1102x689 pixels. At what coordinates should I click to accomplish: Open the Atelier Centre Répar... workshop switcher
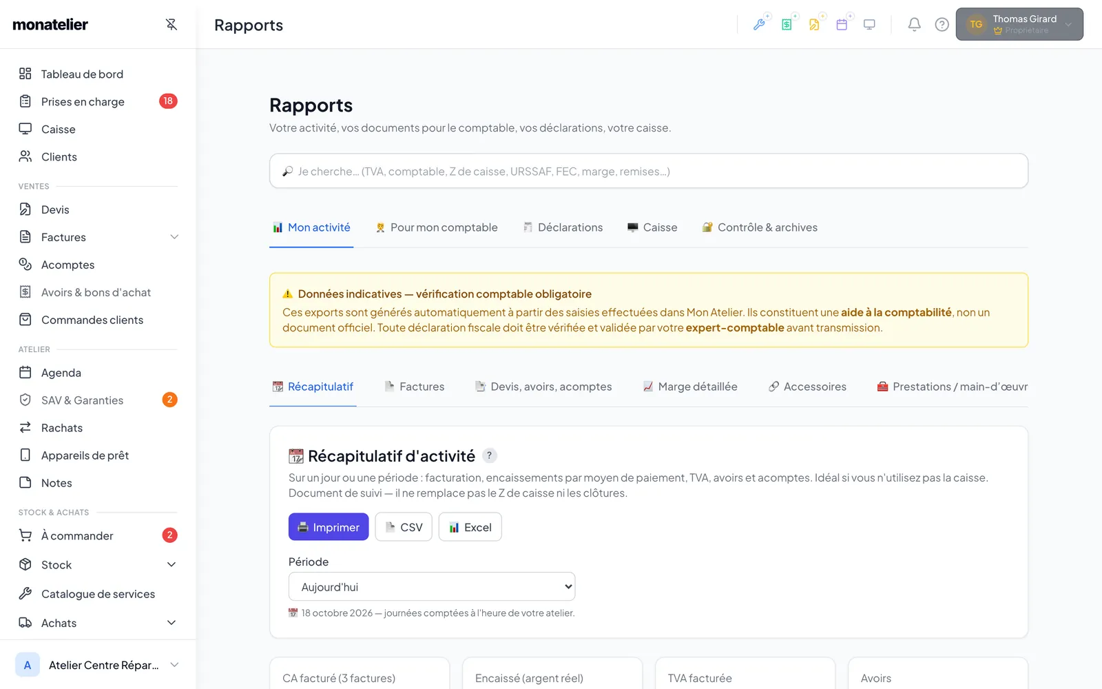(x=98, y=665)
